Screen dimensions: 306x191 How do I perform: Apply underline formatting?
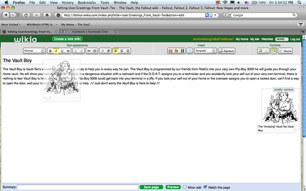62,51
